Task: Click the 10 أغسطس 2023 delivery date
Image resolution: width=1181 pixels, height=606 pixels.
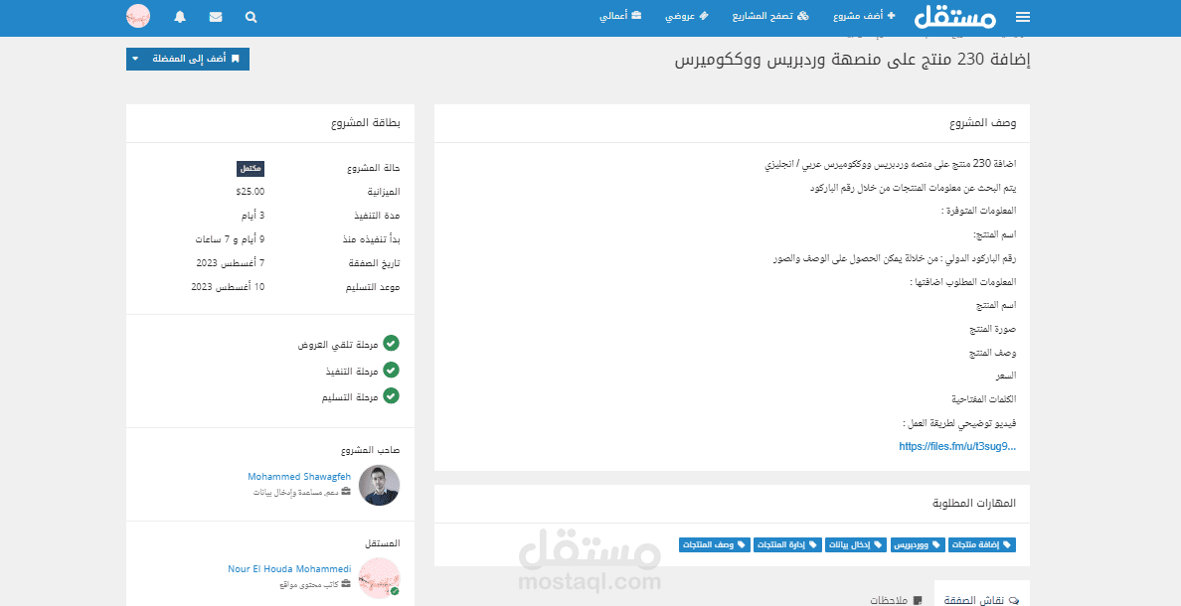Action: (x=228, y=287)
